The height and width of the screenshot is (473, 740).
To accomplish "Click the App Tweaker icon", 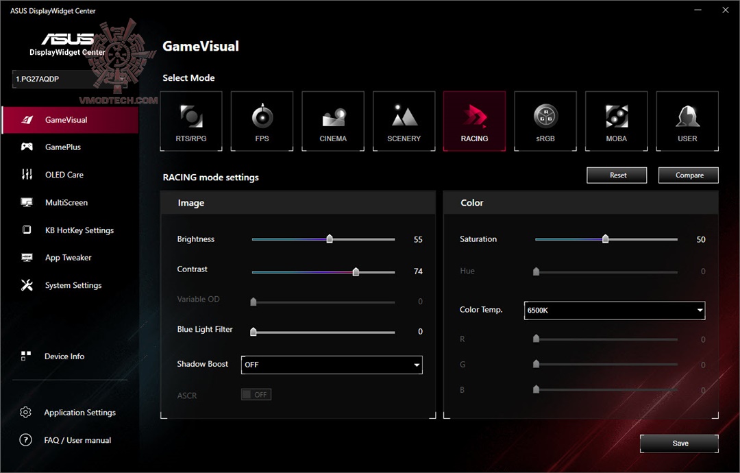I will pyautogui.click(x=27, y=257).
